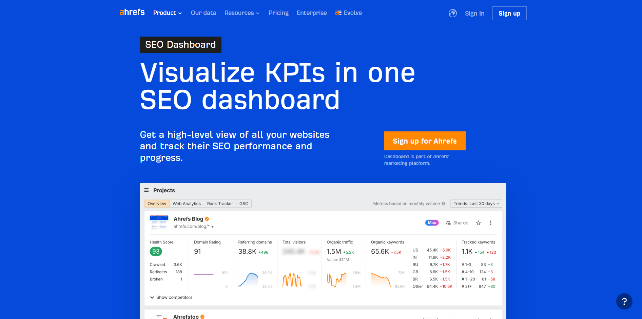Click the help question mark button
Screen dimensions: 642x319
point(624,301)
